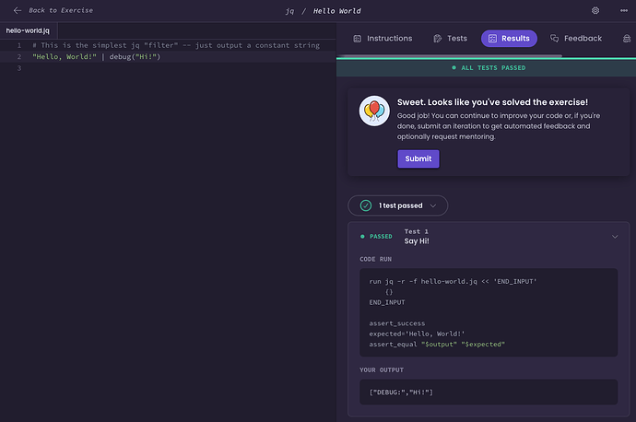
Task: Click the 'Sweet. Looks like you've solved' heading
Action: [492, 102]
